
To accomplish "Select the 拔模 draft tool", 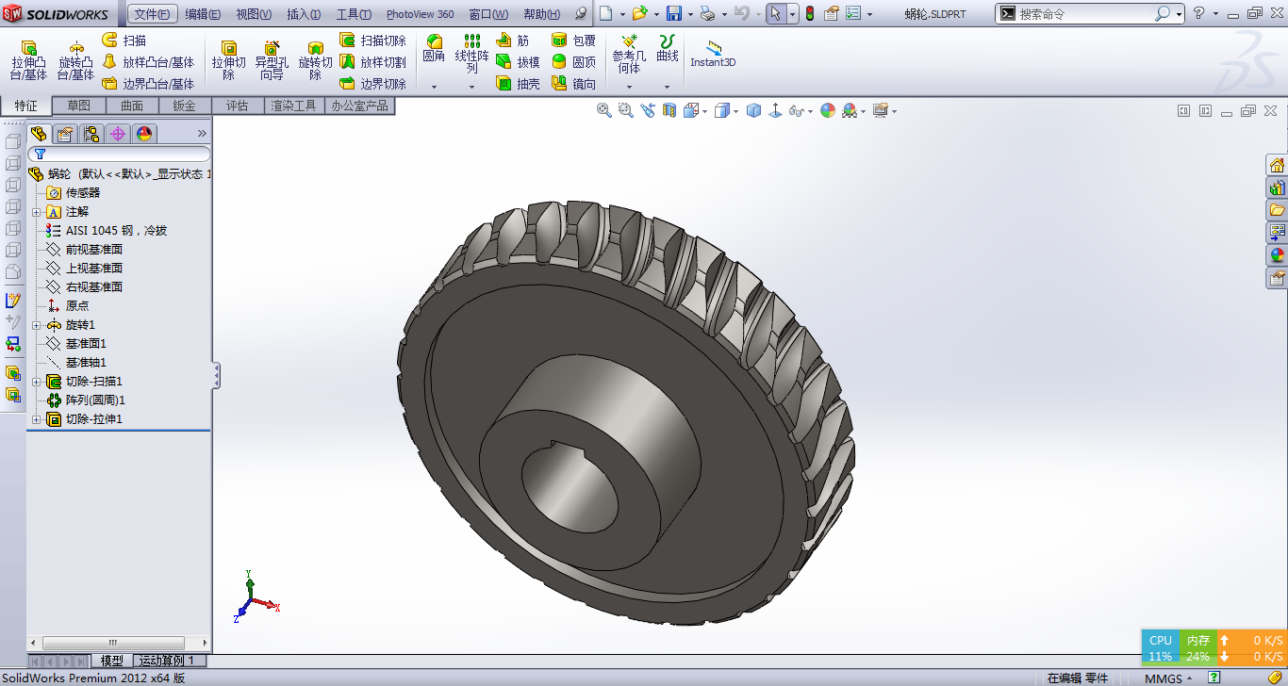I will coord(518,62).
